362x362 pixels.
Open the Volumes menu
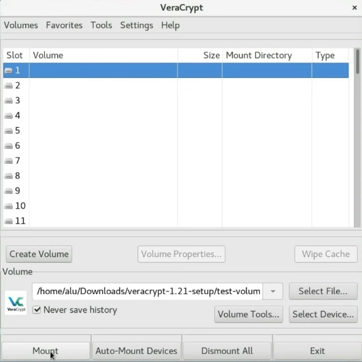(x=21, y=25)
